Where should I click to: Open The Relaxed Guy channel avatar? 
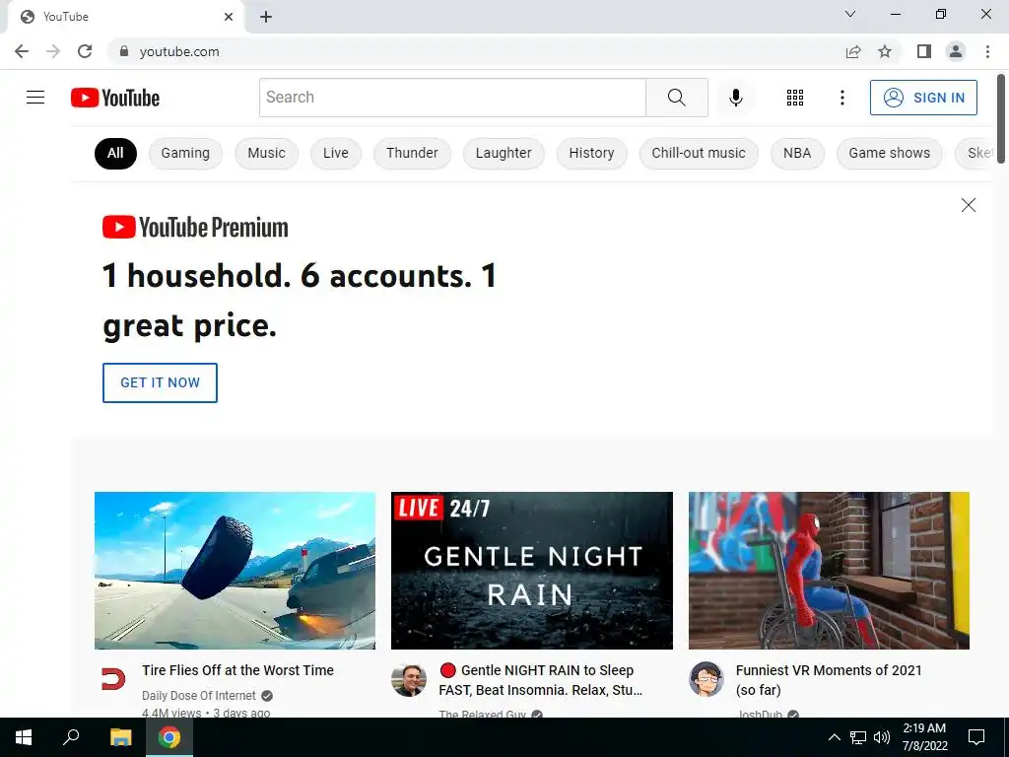[409, 680]
